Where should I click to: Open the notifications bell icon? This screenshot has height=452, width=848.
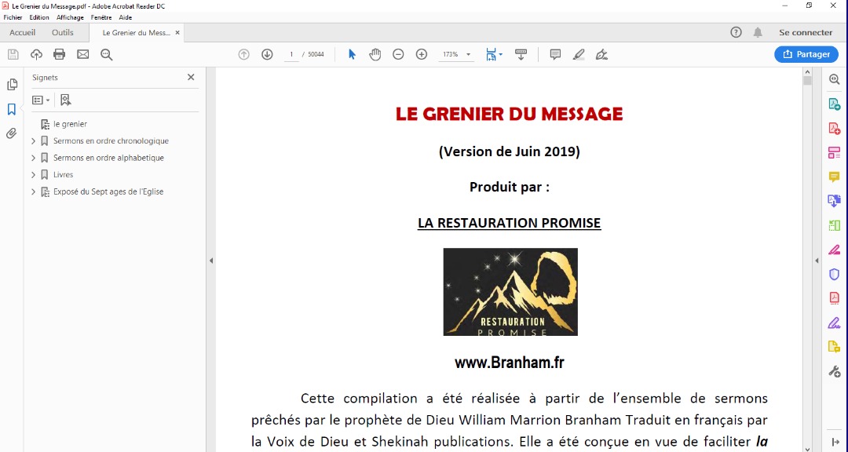click(x=758, y=32)
